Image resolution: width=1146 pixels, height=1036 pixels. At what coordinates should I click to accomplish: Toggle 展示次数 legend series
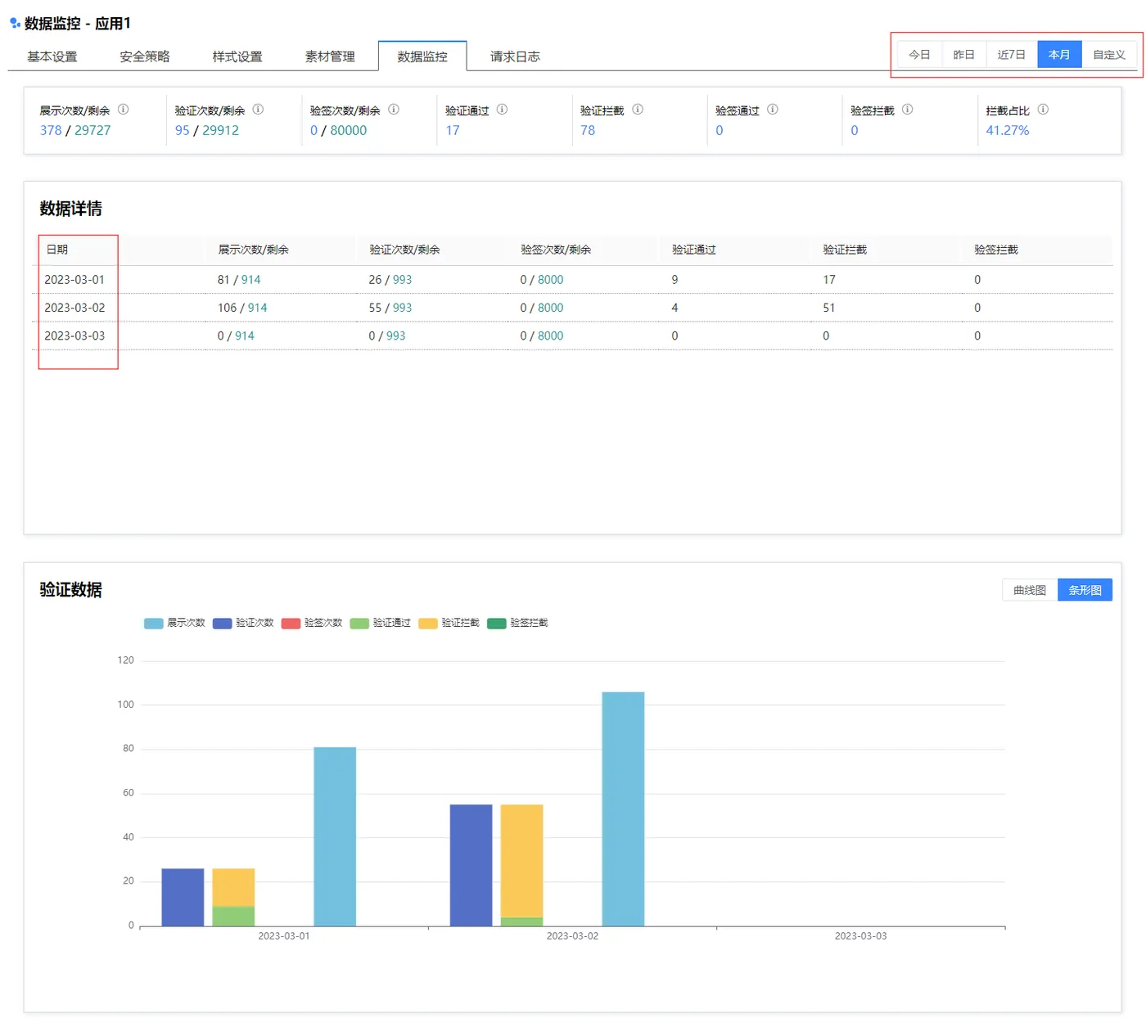174,623
